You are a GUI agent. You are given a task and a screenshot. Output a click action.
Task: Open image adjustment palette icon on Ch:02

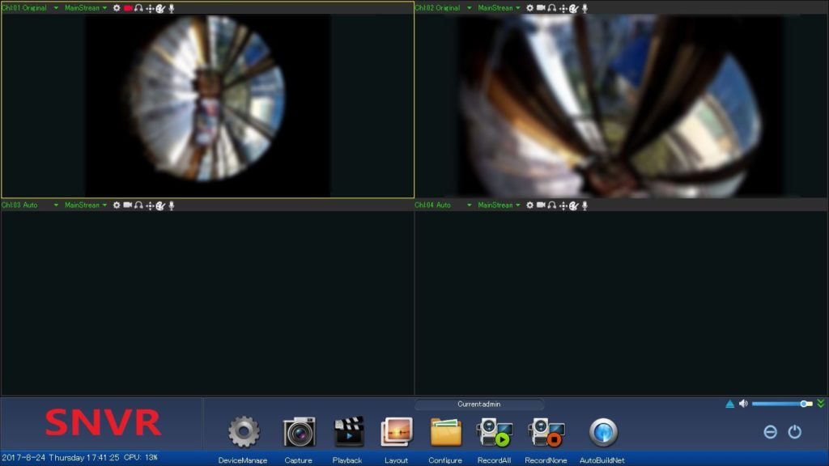click(573, 8)
